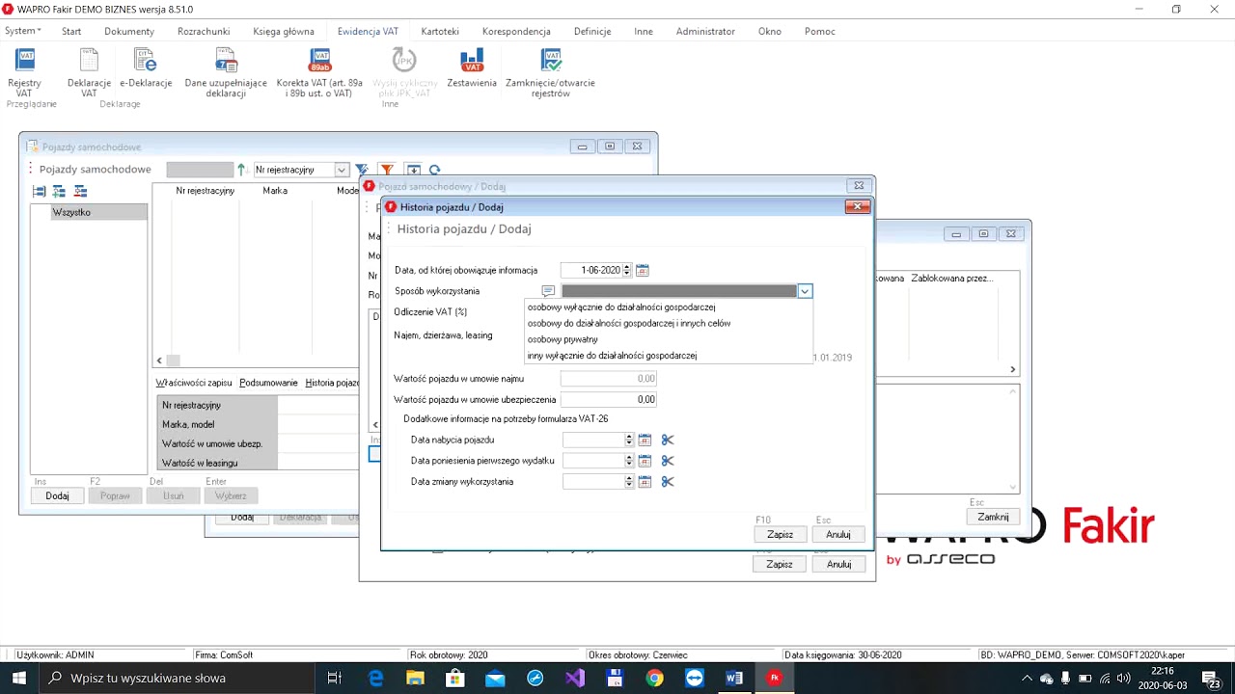Clear Data poniesienia pierwszego wydatku with scissors
1235x694 pixels.
[668, 461]
